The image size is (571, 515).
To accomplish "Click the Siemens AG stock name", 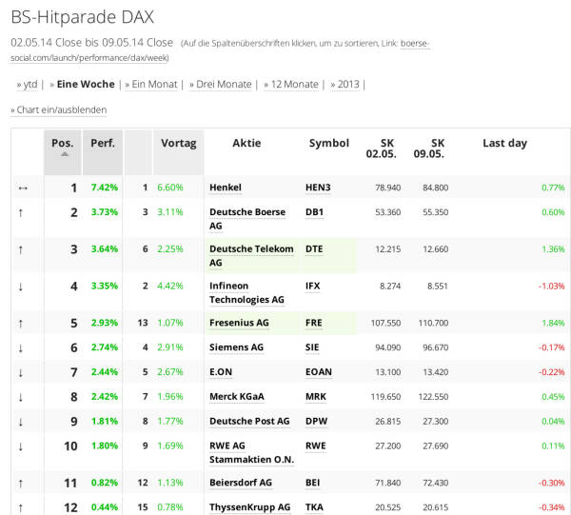I will [236, 347].
